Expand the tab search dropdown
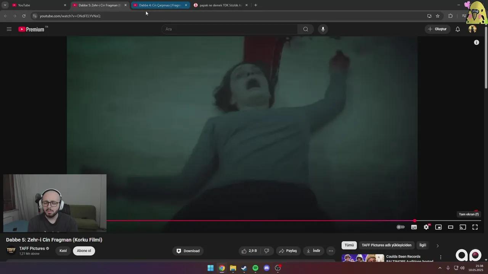This screenshot has width=488, height=274. (5, 5)
